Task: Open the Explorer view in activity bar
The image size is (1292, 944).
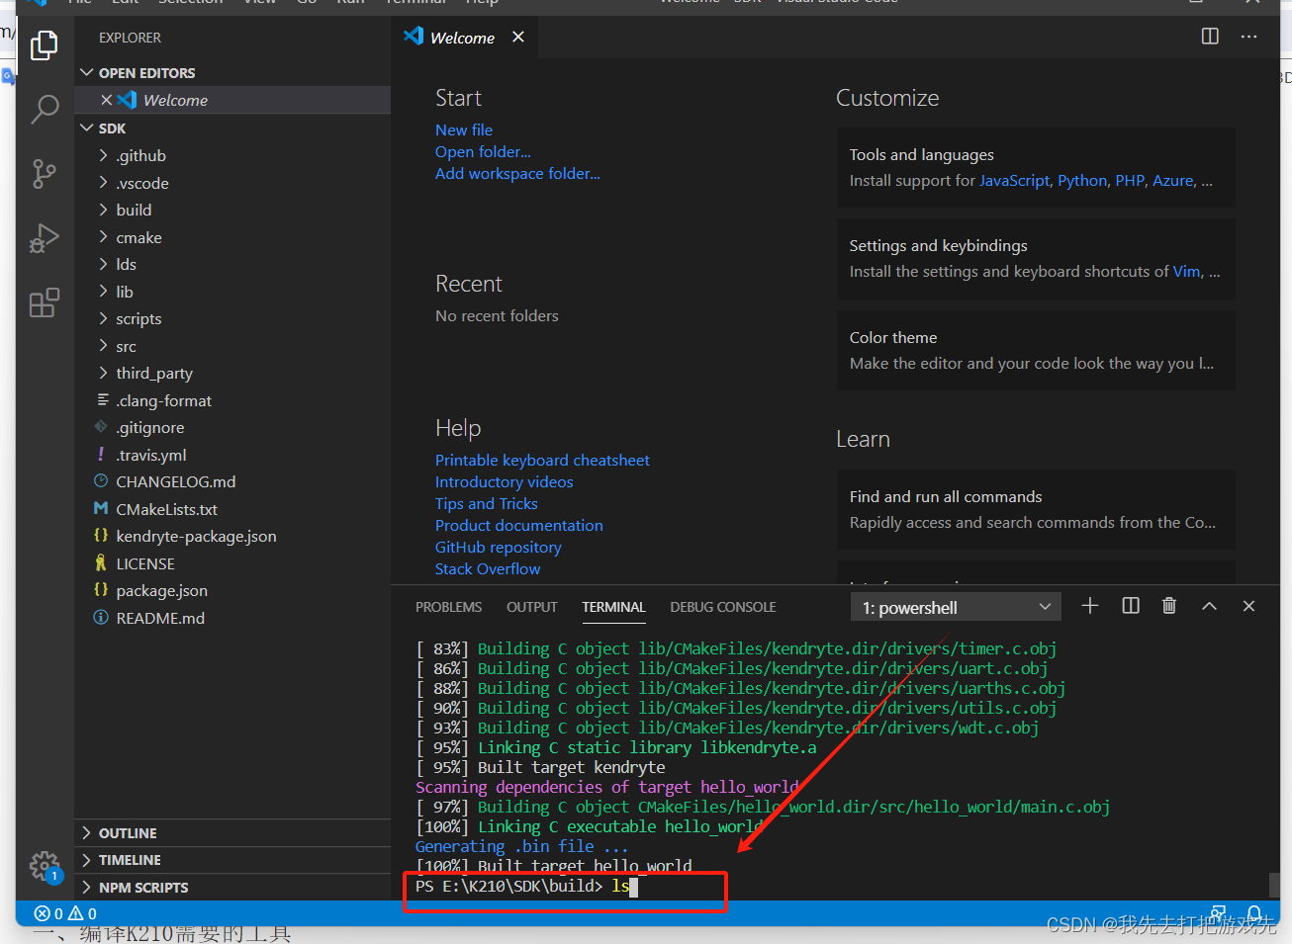Action: (x=45, y=45)
